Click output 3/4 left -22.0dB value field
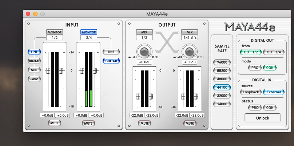294x146 pixels. coord(182,115)
